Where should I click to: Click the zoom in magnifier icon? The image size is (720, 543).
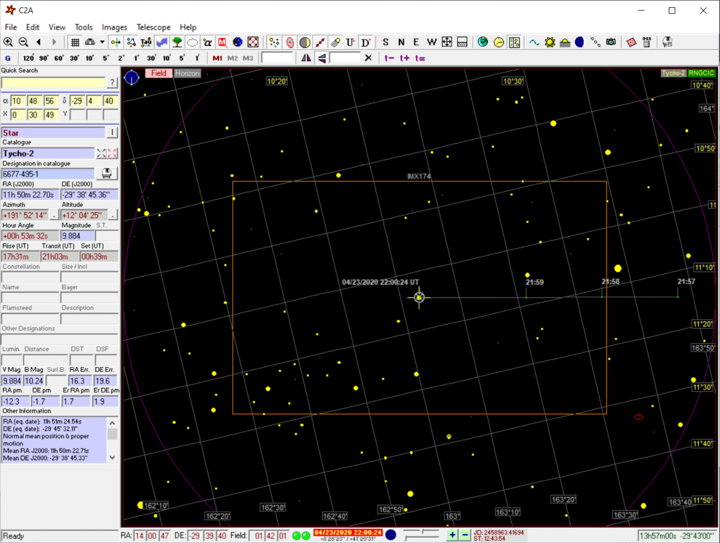[x=8, y=42]
